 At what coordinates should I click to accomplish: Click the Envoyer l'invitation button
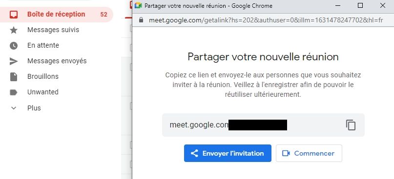click(x=228, y=153)
